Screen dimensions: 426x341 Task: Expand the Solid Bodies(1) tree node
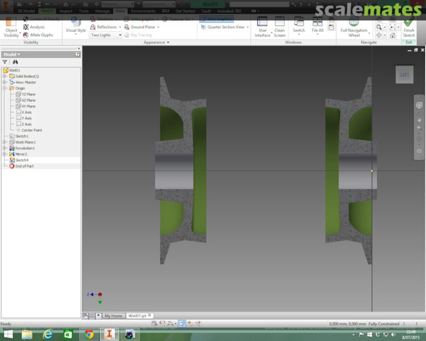click(4, 76)
